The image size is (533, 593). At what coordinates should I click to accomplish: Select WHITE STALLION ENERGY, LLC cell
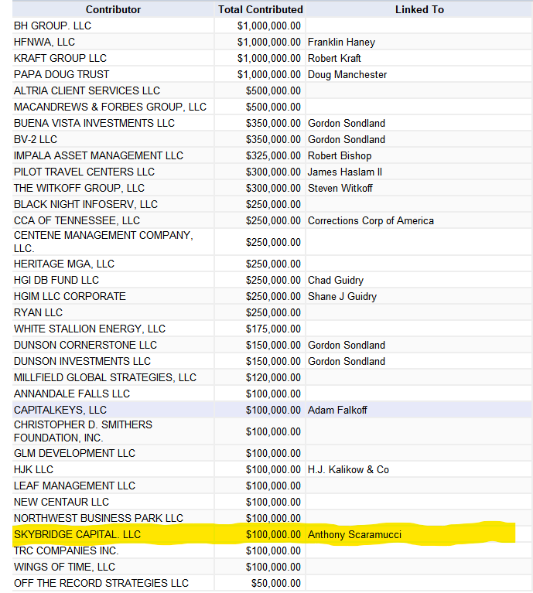113,329
